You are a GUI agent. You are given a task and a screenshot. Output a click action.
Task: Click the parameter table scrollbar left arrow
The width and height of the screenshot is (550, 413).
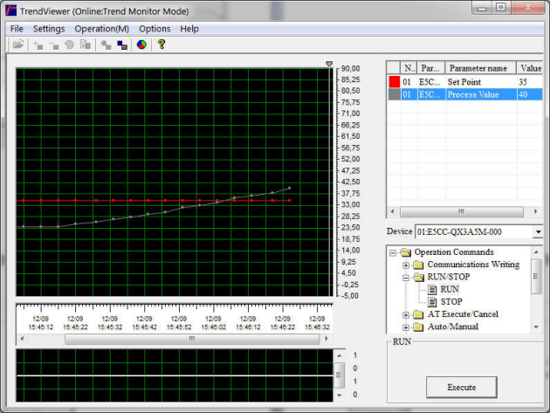393,211
